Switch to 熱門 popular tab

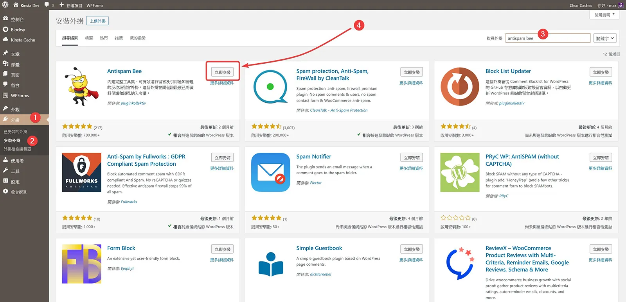coord(104,38)
